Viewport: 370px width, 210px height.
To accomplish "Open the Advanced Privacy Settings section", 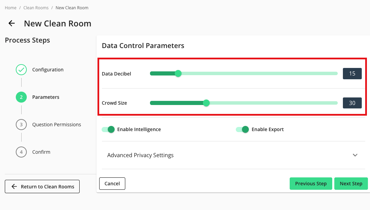I will coord(140,155).
